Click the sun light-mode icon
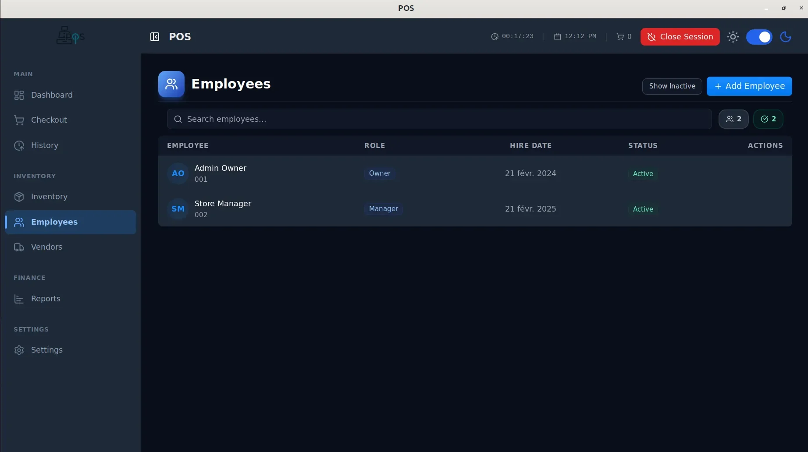Viewport: 808px width, 452px height. pos(733,37)
